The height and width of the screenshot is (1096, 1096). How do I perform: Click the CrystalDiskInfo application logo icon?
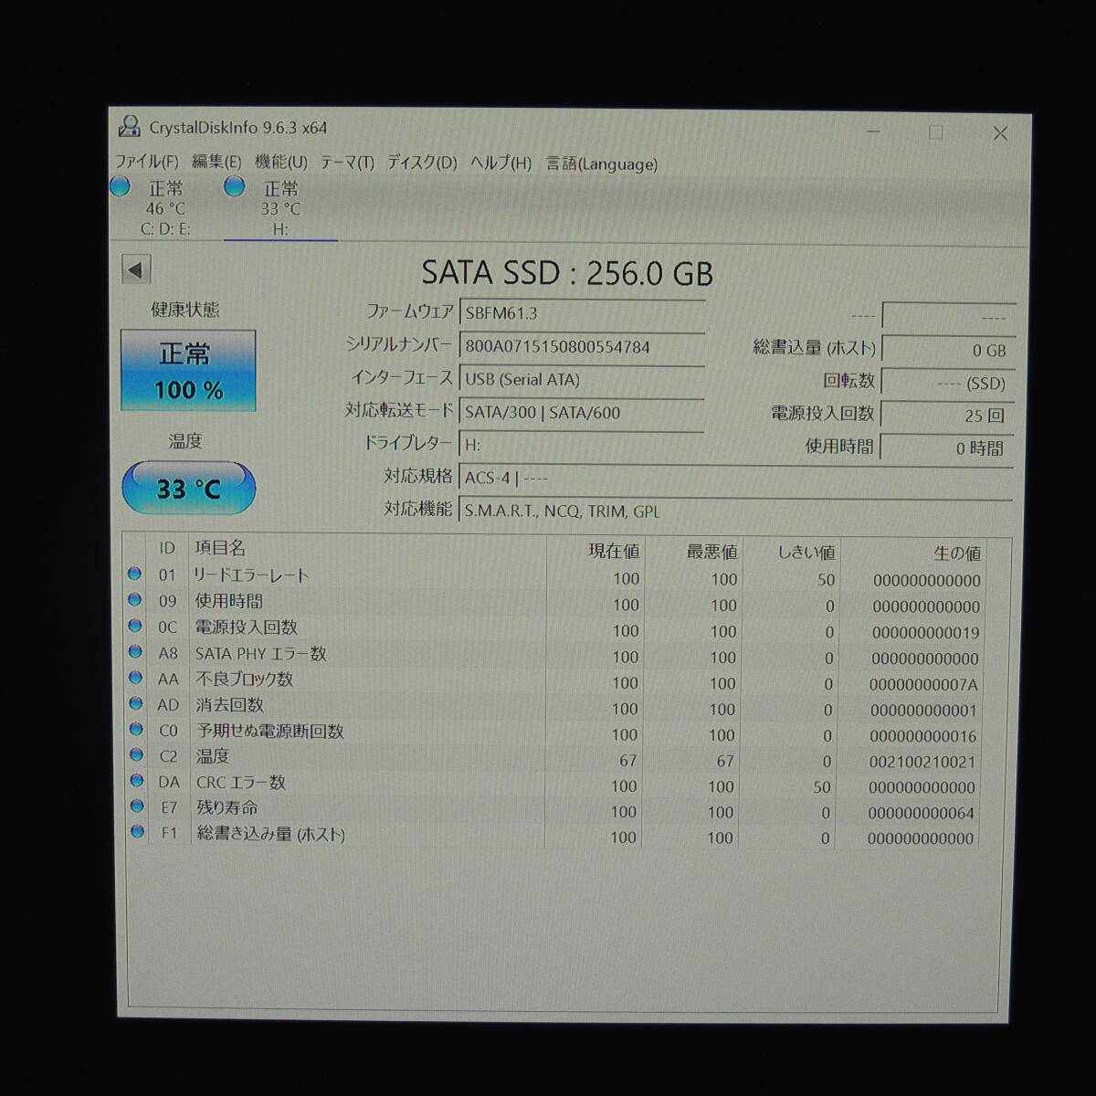pyautogui.click(x=129, y=128)
